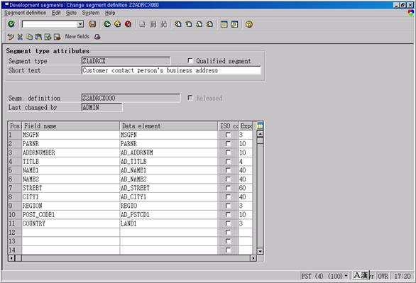Click into the Short text input field
Screen dimensions: 416x283
tap(171, 70)
